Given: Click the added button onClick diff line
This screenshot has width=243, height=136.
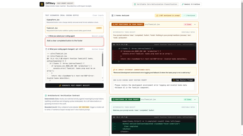Looking at the screenshot, I should coord(154,124).
